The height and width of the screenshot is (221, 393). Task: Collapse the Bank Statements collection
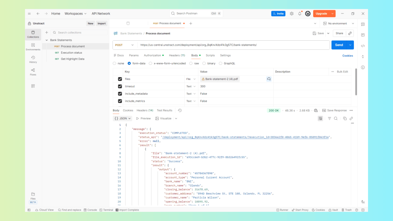coord(46,40)
